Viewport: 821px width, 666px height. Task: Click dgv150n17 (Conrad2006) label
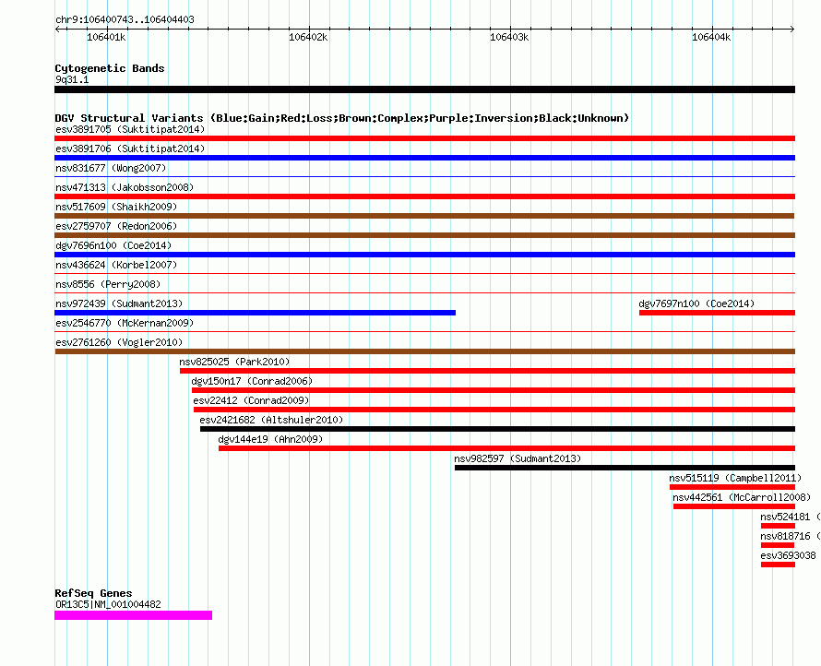coord(252,381)
